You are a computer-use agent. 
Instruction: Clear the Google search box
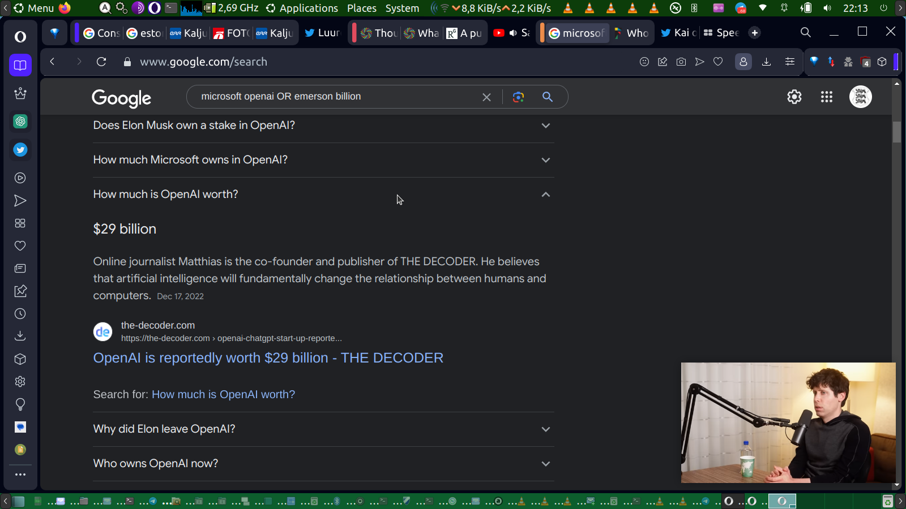tap(486, 97)
